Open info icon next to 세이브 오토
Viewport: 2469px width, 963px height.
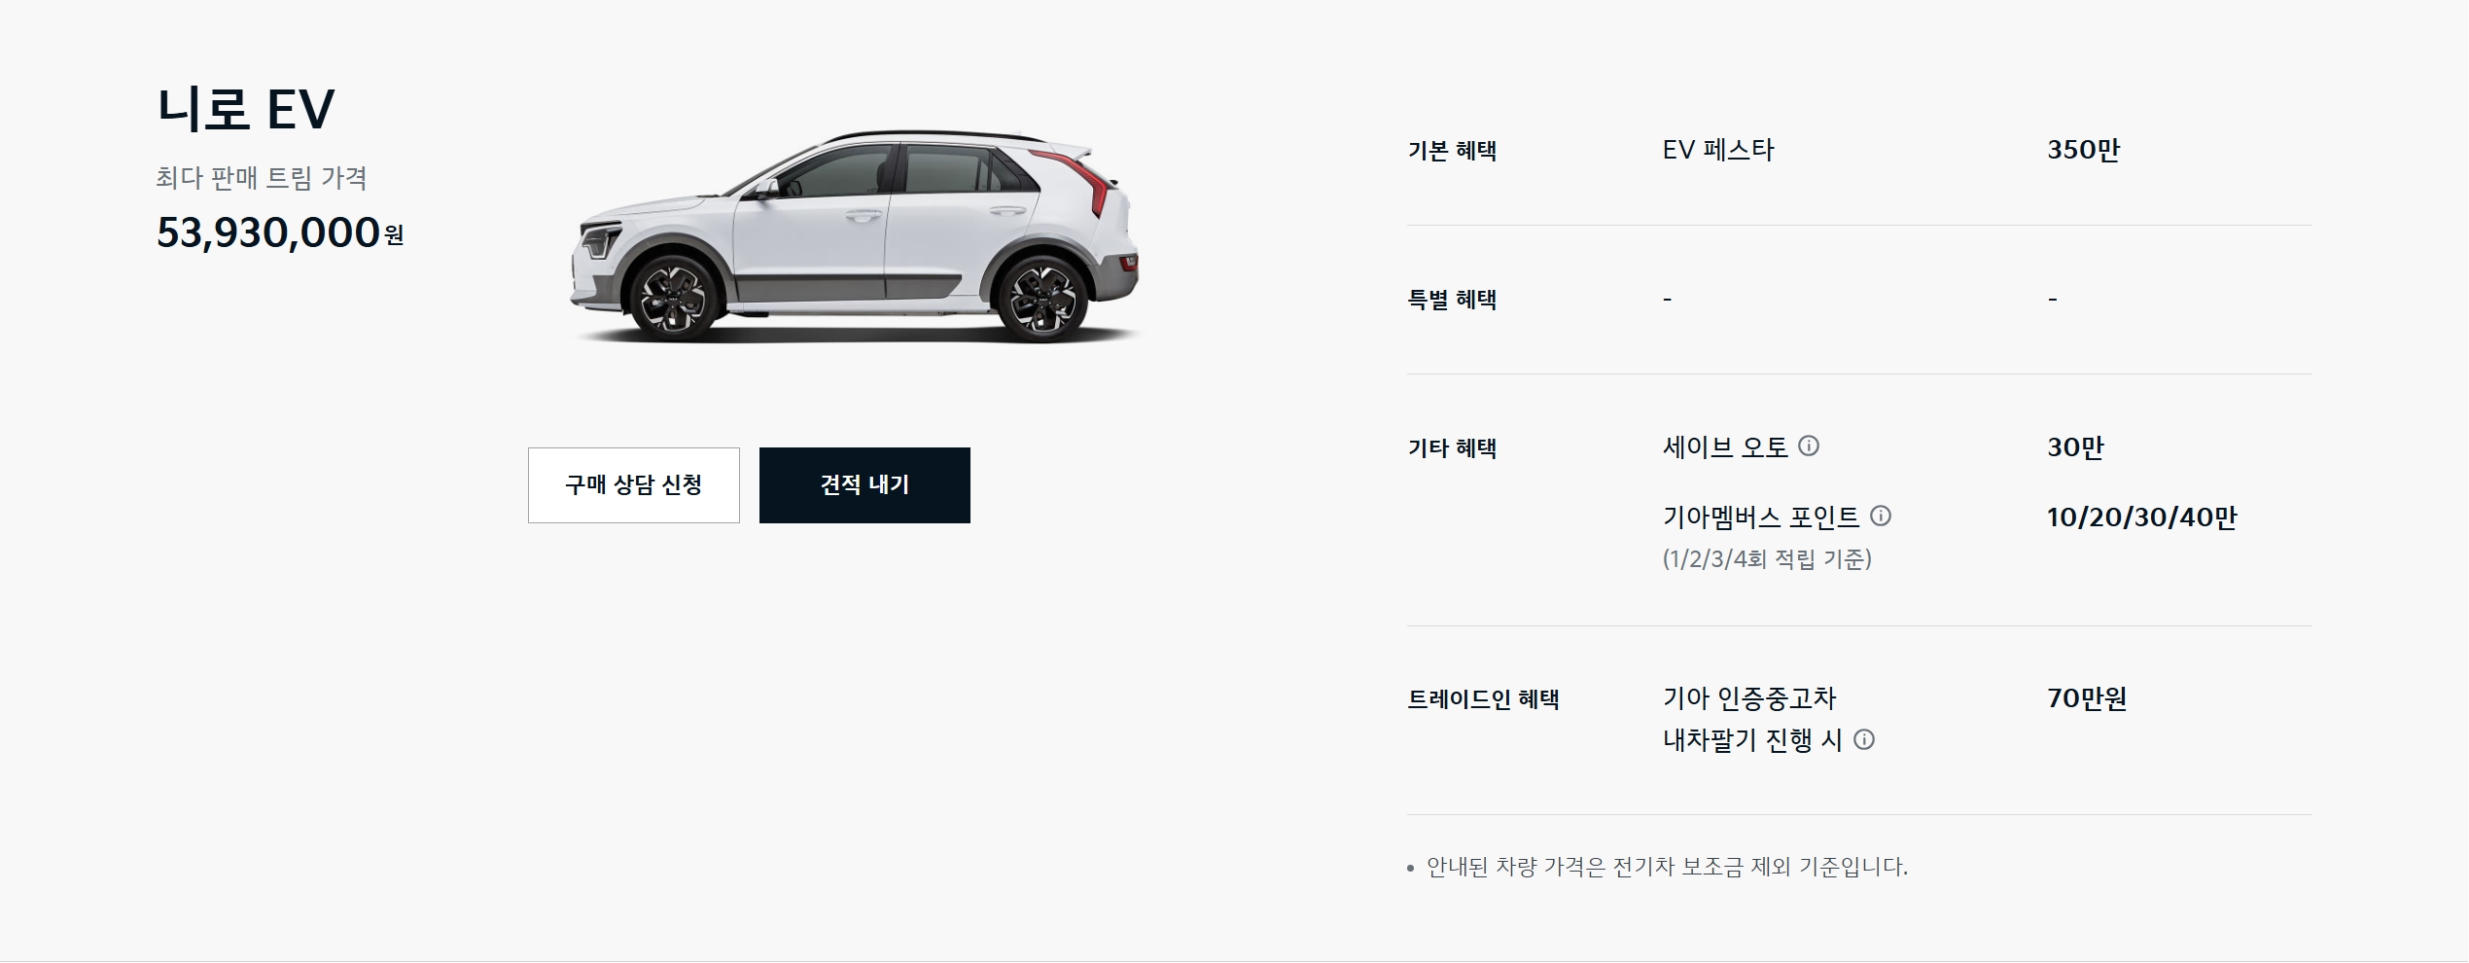point(1809,446)
